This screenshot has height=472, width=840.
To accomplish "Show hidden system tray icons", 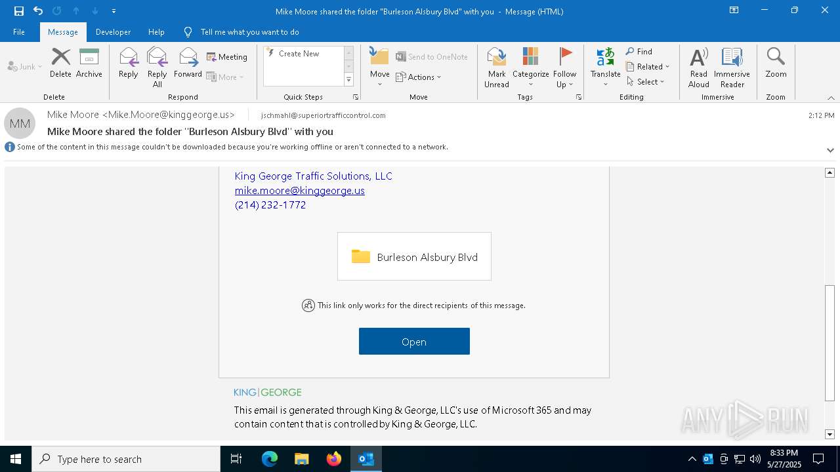I will (692, 459).
